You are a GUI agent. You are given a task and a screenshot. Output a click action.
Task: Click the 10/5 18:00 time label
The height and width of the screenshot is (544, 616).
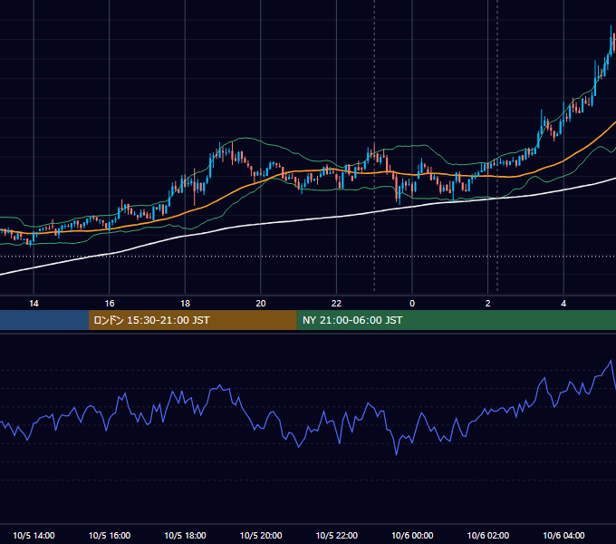(x=185, y=535)
